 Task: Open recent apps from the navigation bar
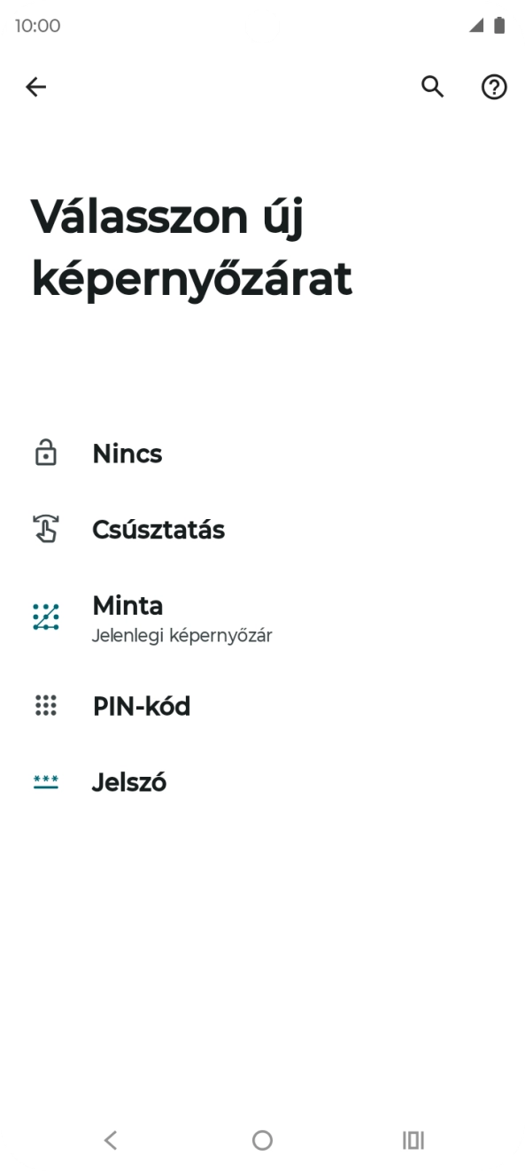pyautogui.click(x=413, y=1141)
